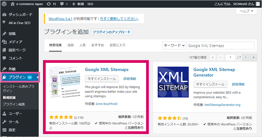Click the current page number field
Screen dimensions: 262x137
[x=230, y=57]
